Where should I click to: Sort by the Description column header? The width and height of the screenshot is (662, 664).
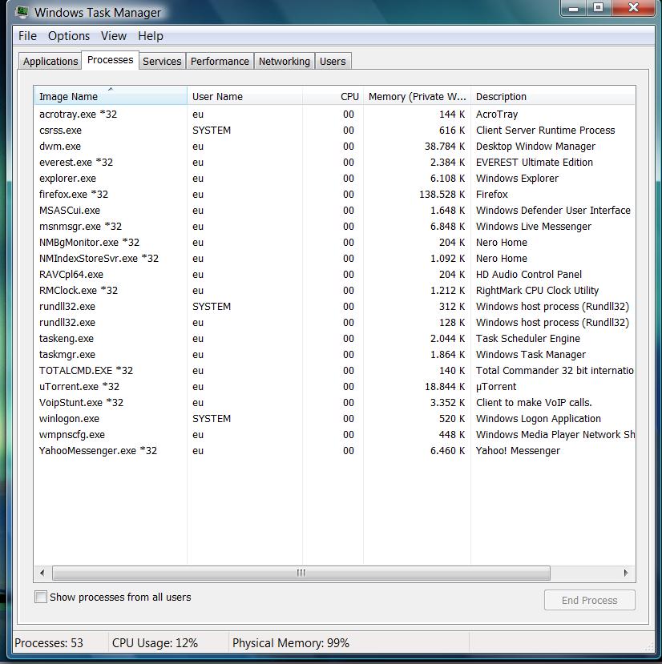[x=553, y=96]
